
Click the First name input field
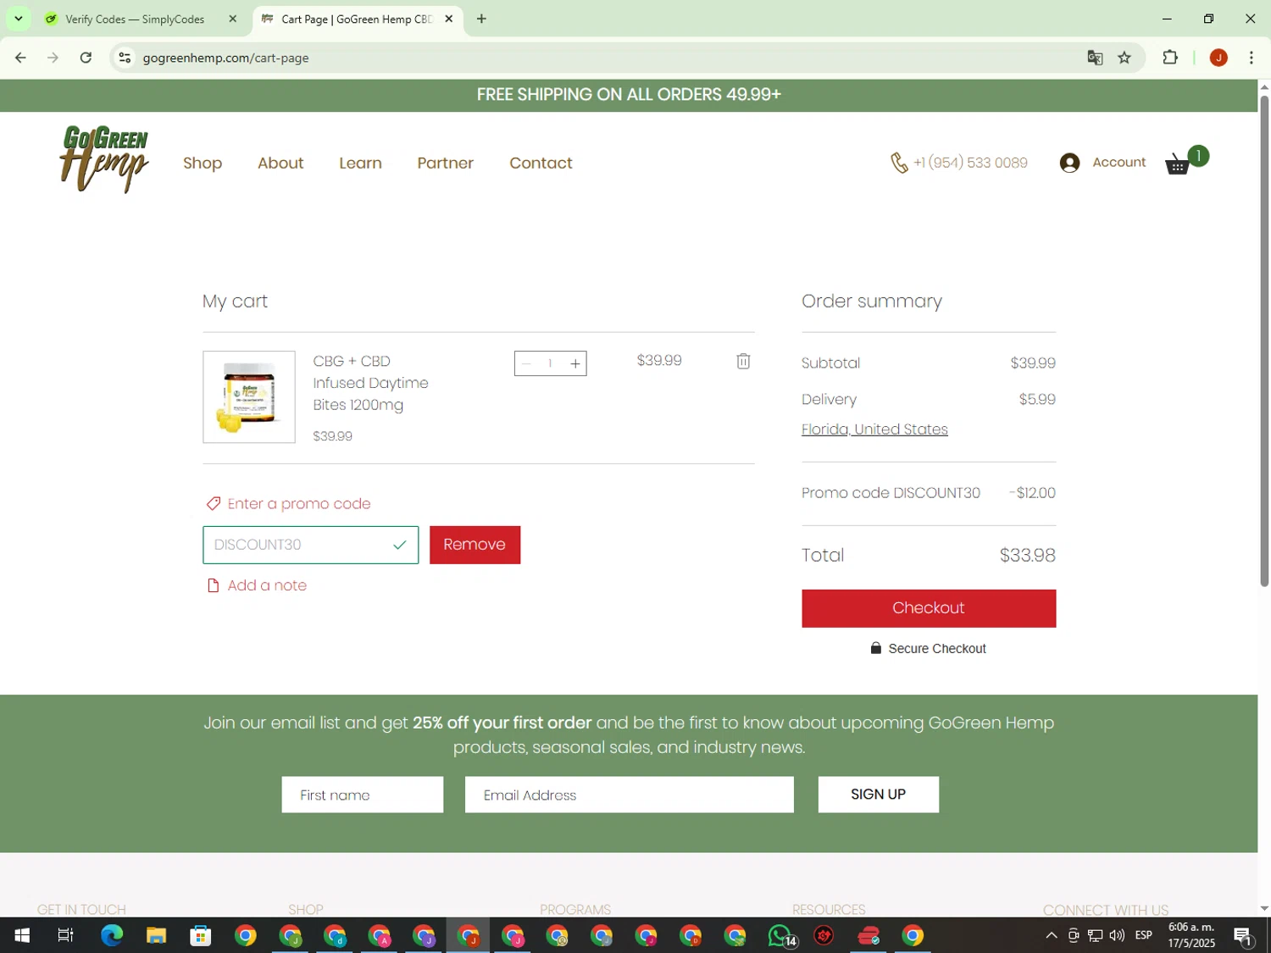[362, 795]
